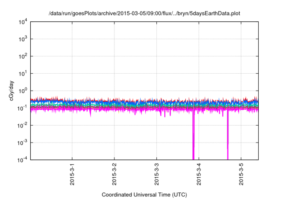Click the plot title file path
The width and height of the screenshot is (285, 199).
(144, 13)
